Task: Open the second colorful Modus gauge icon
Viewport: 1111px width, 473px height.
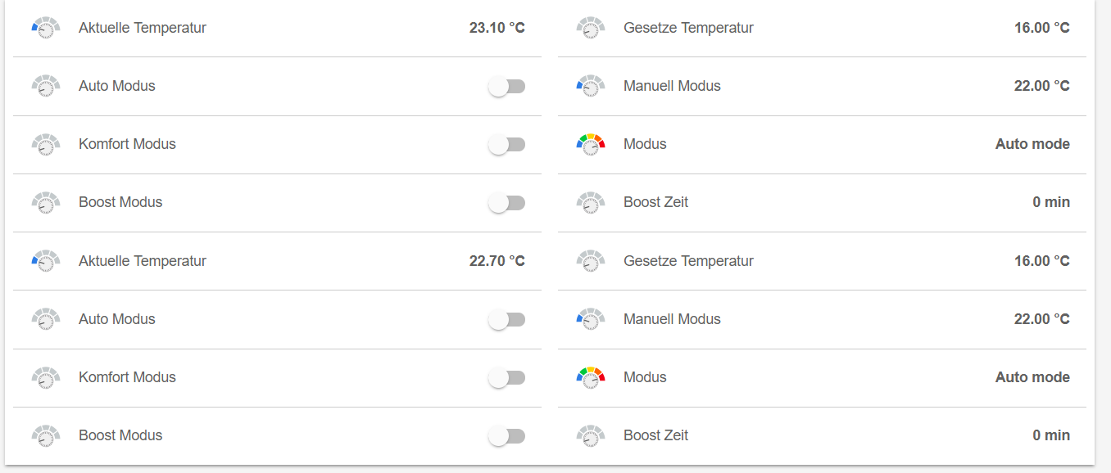Action: pos(591,377)
